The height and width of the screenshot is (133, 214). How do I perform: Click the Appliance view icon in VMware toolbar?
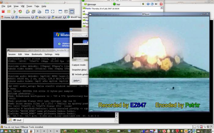pyautogui.click(x=66, y=12)
